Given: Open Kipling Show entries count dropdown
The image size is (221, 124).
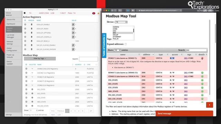Looking at the screenshot, I should point(33,111).
